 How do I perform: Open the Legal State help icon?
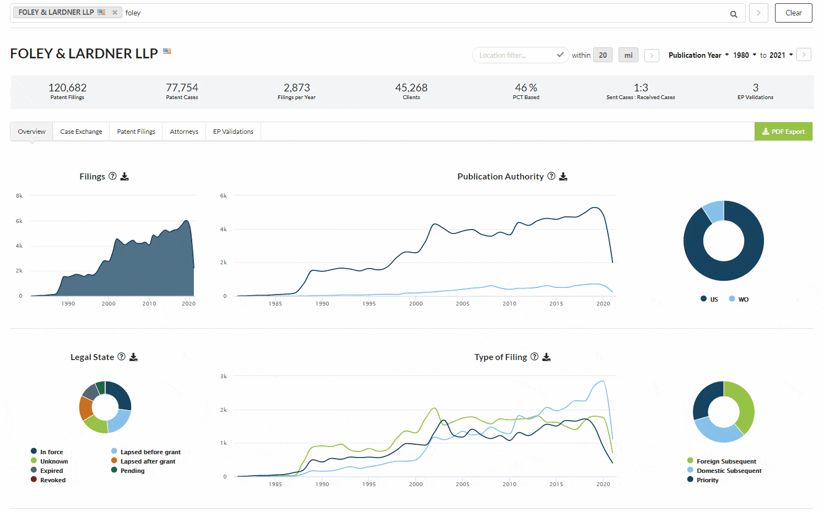[x=122, y=357]
